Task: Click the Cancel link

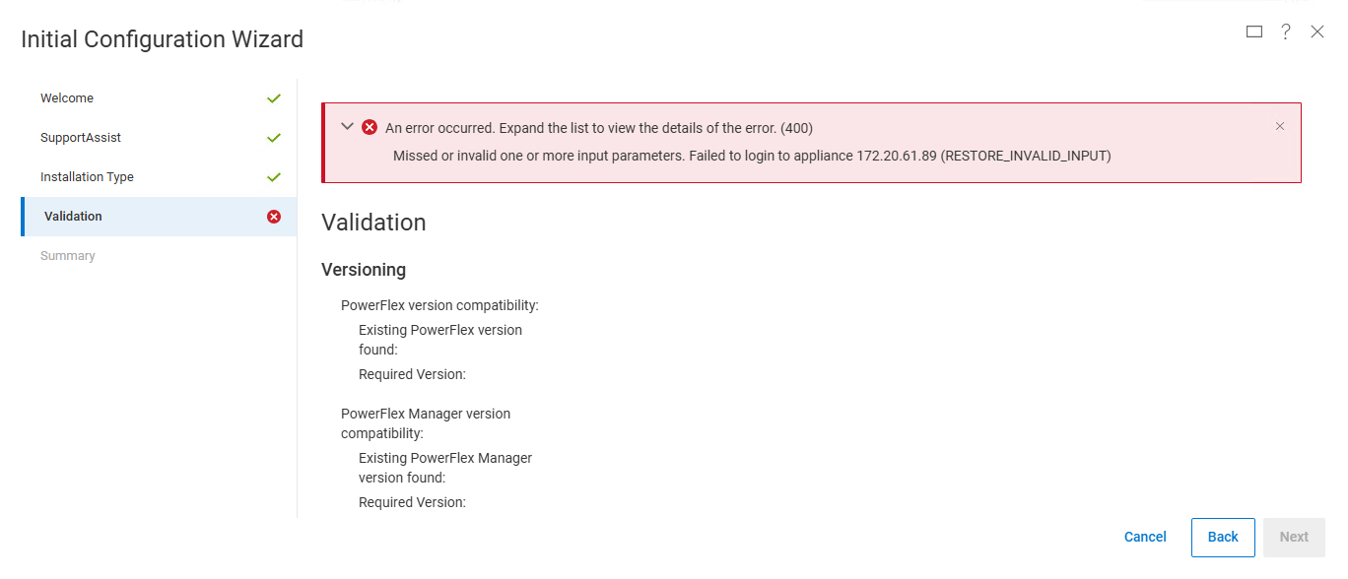Action: pos(1144,537)
